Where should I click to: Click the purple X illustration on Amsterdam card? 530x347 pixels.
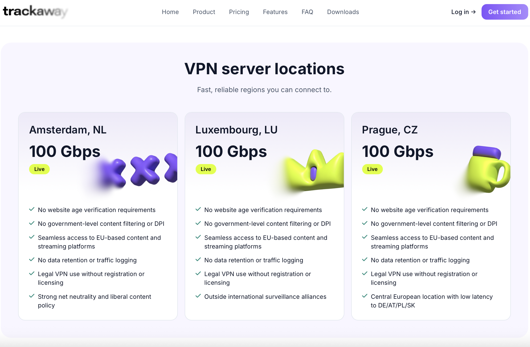point(138,171)
